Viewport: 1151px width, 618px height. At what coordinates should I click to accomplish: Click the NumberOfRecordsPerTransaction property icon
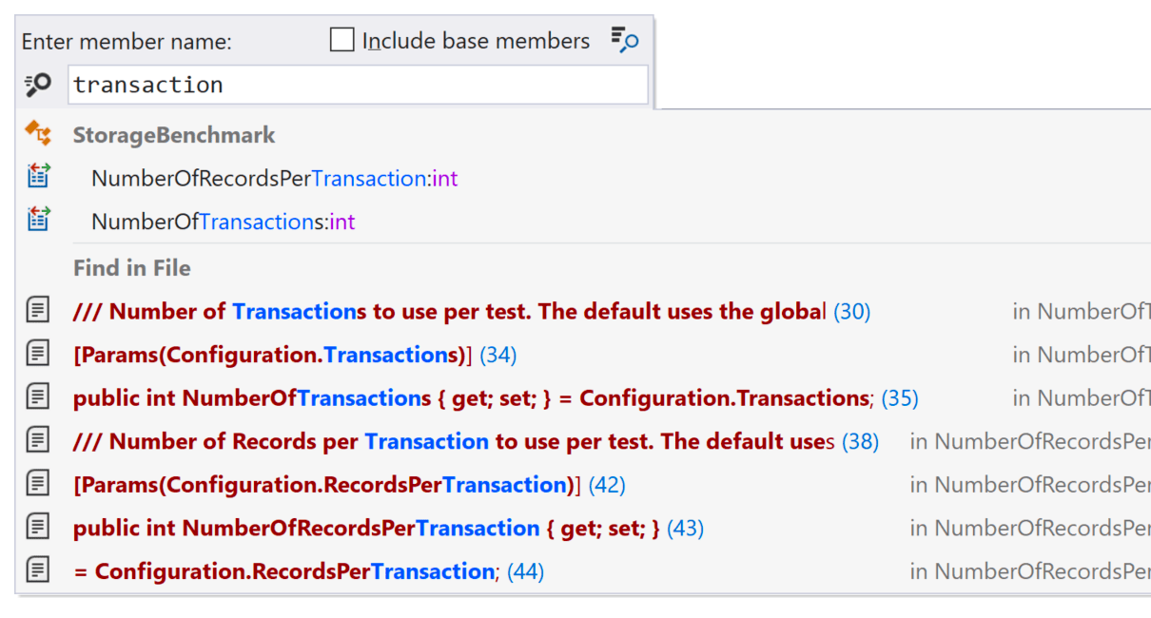coord(38,178)
